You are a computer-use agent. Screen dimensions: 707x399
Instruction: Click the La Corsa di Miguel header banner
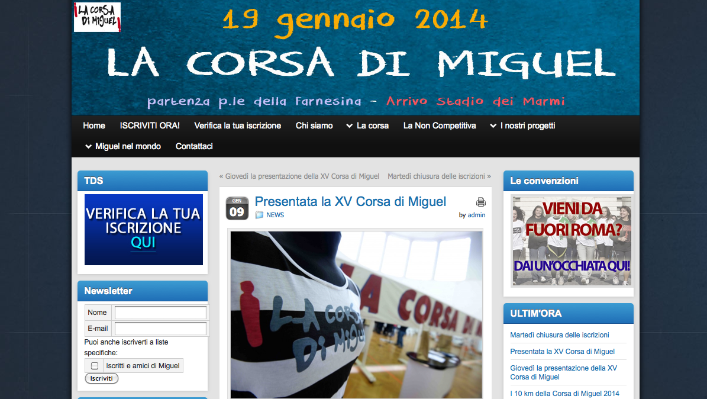click(356, 58)
